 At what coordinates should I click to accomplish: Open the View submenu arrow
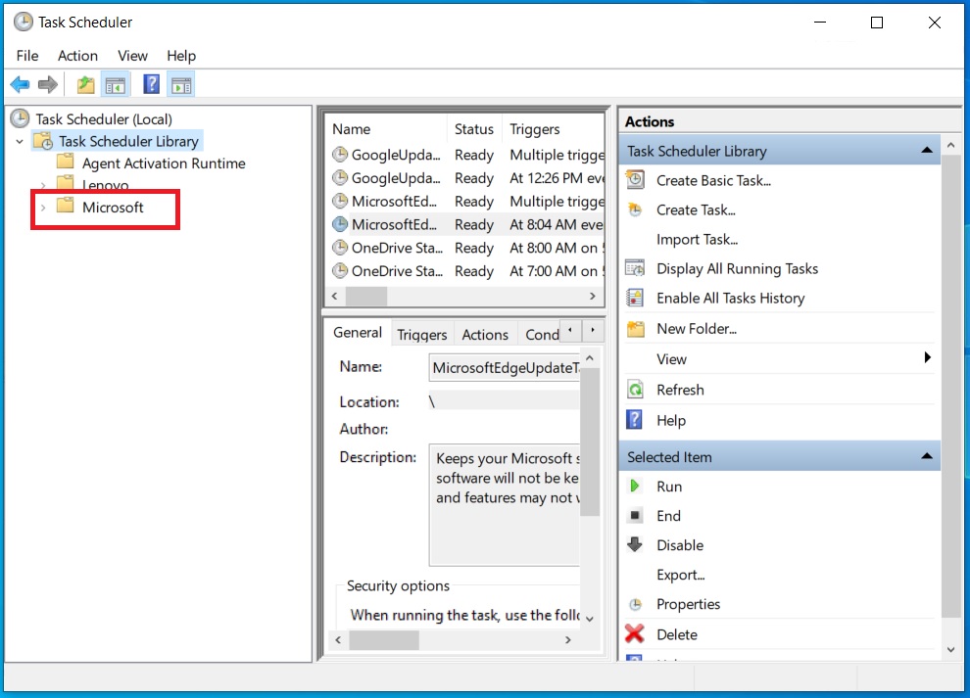pos(927,357)
